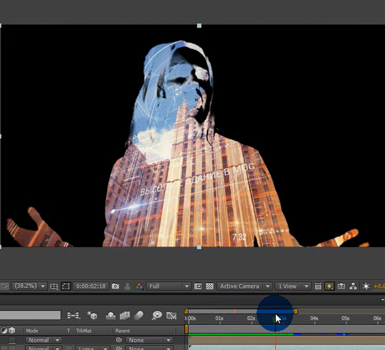Click the T preserve transparency column header
Image resolution: width=385 pixels, height=350 pixels.
coord(69,330)
